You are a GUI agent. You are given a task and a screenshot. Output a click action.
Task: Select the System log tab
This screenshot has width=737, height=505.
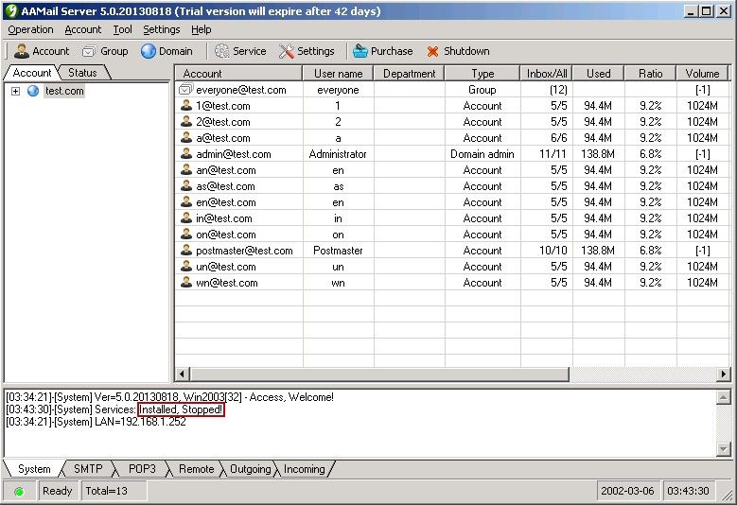pos(34,469)
